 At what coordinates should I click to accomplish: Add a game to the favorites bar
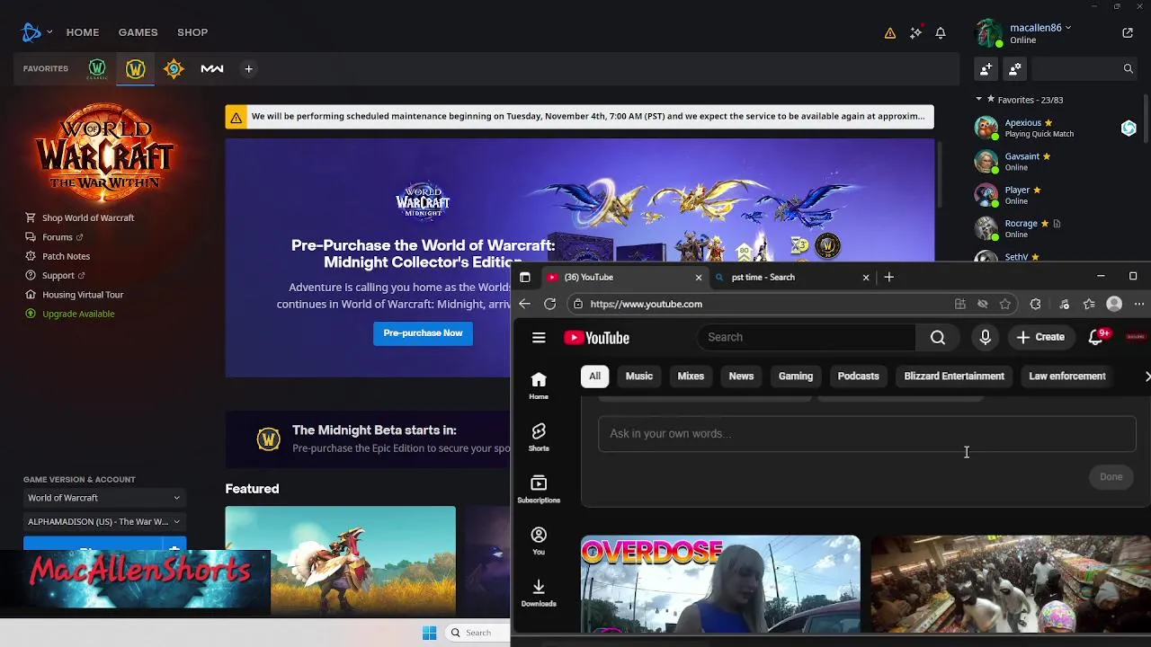[x=249, y=69]
